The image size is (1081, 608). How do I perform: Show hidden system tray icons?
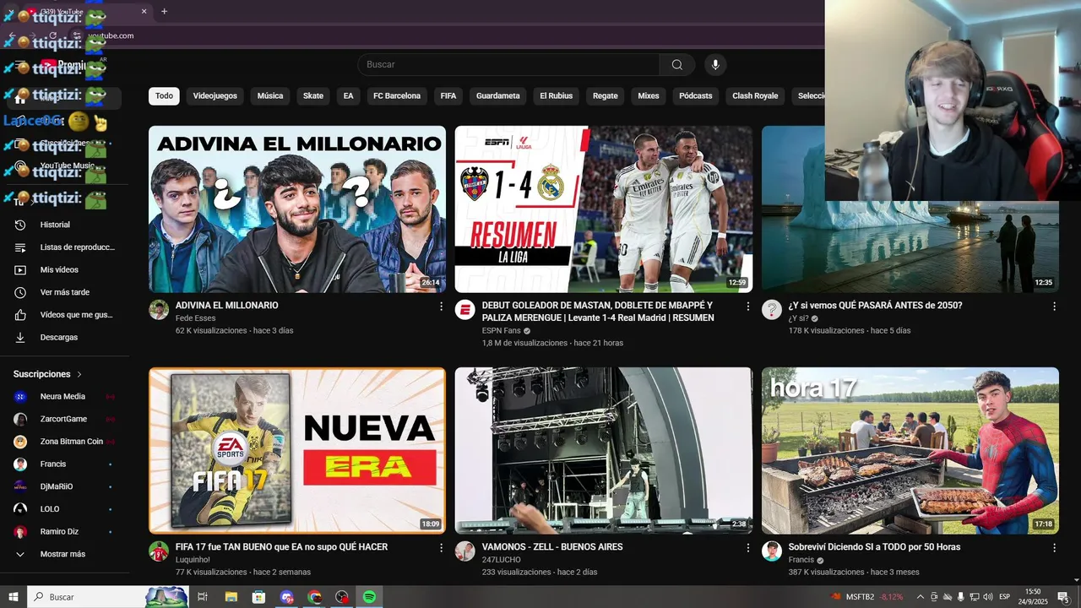[x=921, y=597]
